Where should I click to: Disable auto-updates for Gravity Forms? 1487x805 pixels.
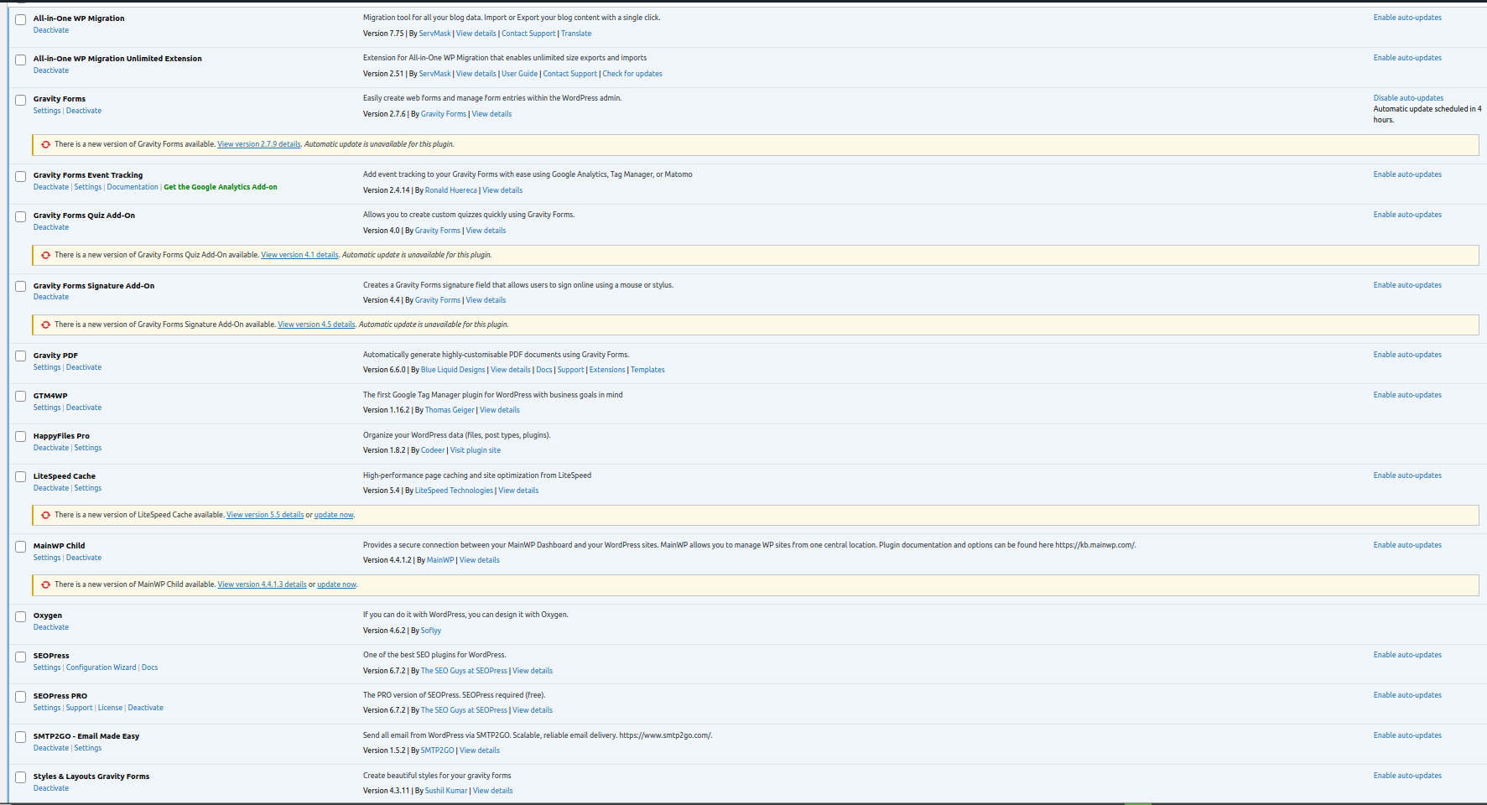pyautogui.click(x=1408, y=98)
